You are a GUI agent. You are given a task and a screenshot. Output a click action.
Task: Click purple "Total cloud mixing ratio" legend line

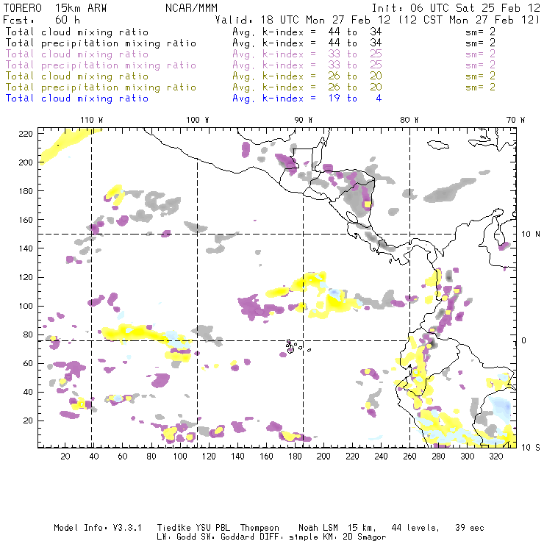pos(77,54)
